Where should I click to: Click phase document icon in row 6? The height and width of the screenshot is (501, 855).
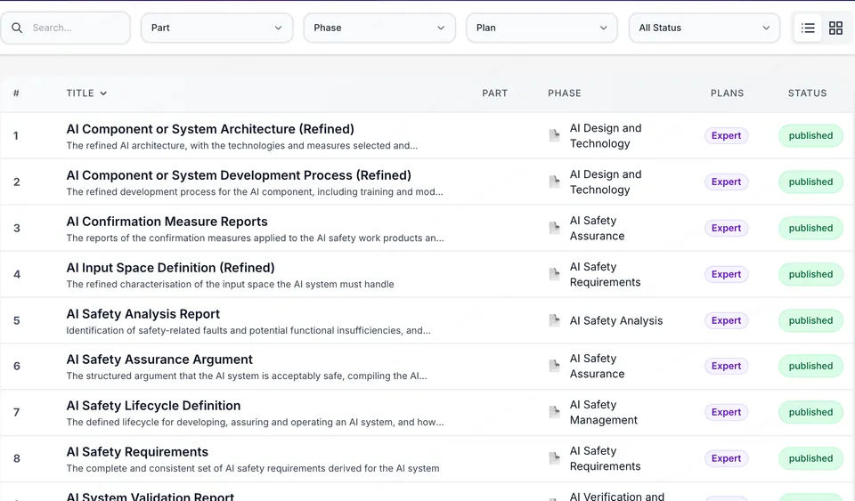click(x=554, y=366)
